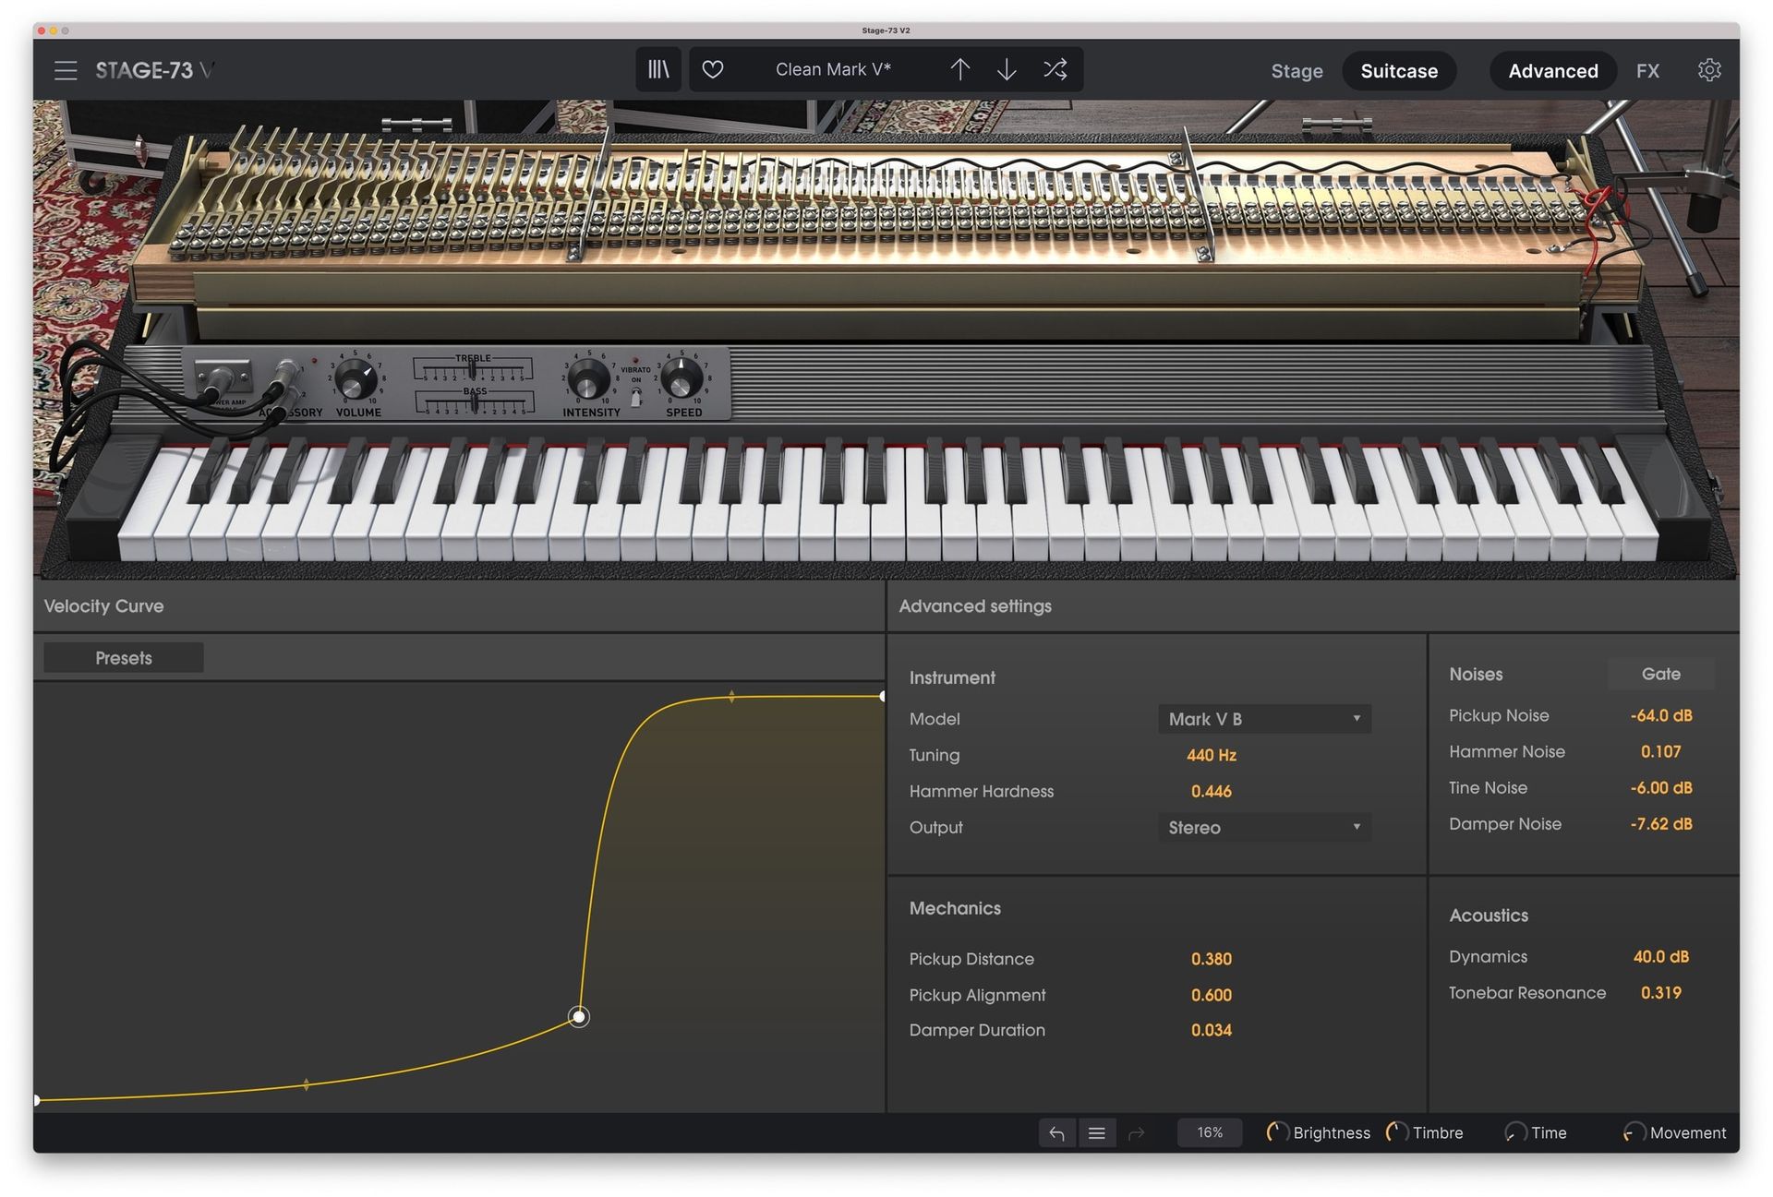
Task: Open the hamburger main menu
Action: pyautogui.click(x=65, y=71)
